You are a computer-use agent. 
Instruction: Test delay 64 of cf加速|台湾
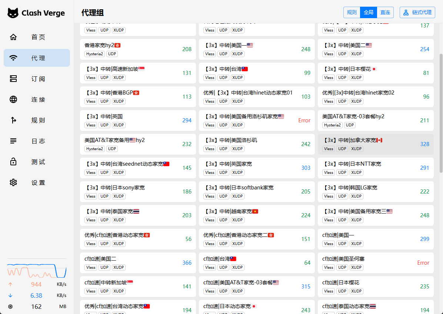[307, 263]
